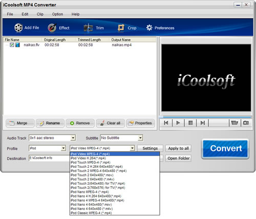Open the Edit menu
This screenshot has width=256, height=219.
[25, 14]
